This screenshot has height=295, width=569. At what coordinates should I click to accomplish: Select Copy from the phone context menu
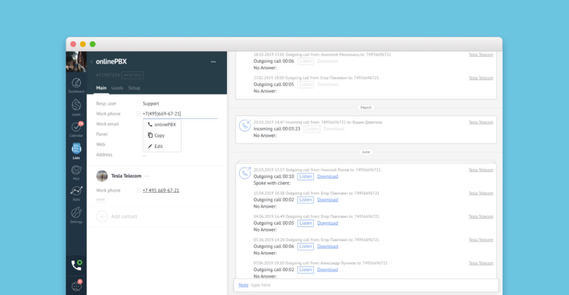pyautogui.click(x=159, y=136)
